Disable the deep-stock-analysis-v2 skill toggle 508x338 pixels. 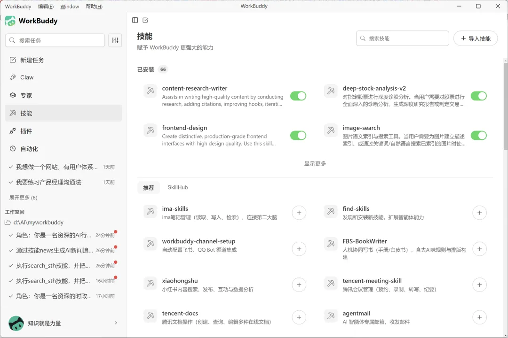(478, 96)
